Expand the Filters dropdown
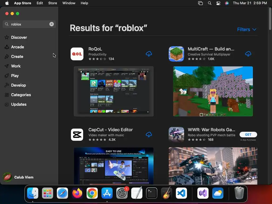The width and height of the screenshot is (272, 204). click(247, 29)
